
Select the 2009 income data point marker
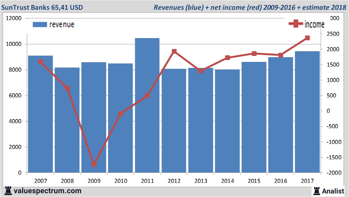[94, 164]
